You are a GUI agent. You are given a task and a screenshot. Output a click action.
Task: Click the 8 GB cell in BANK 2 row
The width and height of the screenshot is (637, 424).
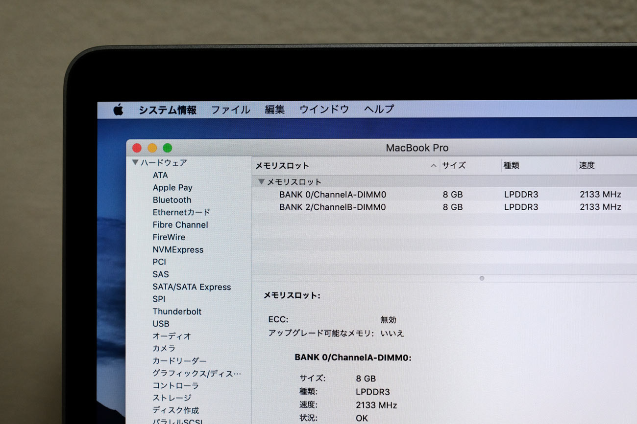coord(453,207)
